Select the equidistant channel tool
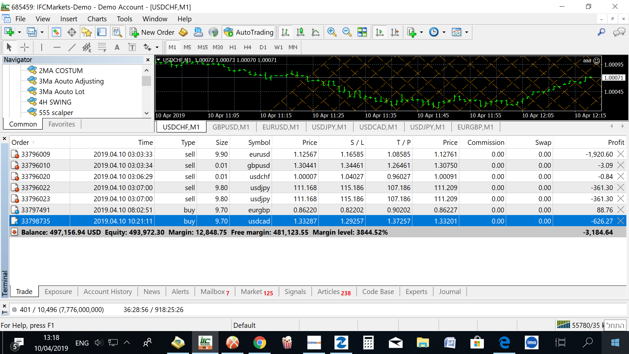629x354 pixels. 87,47
